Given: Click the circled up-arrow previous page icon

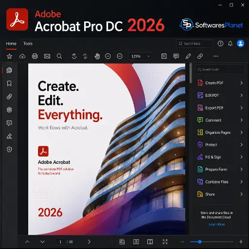Looking at the screenshot, I should tap(74, 56).
